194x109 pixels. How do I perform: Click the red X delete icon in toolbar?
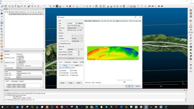[x=25, y=6]
